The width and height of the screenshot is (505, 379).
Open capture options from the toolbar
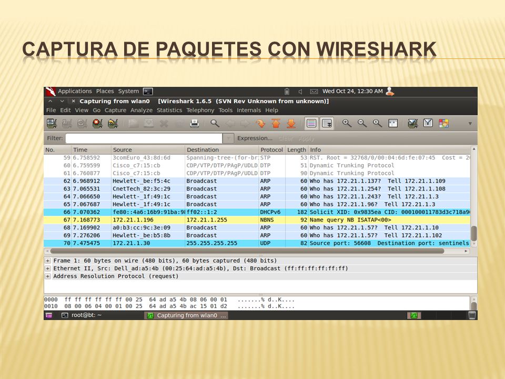pos(67,123)
